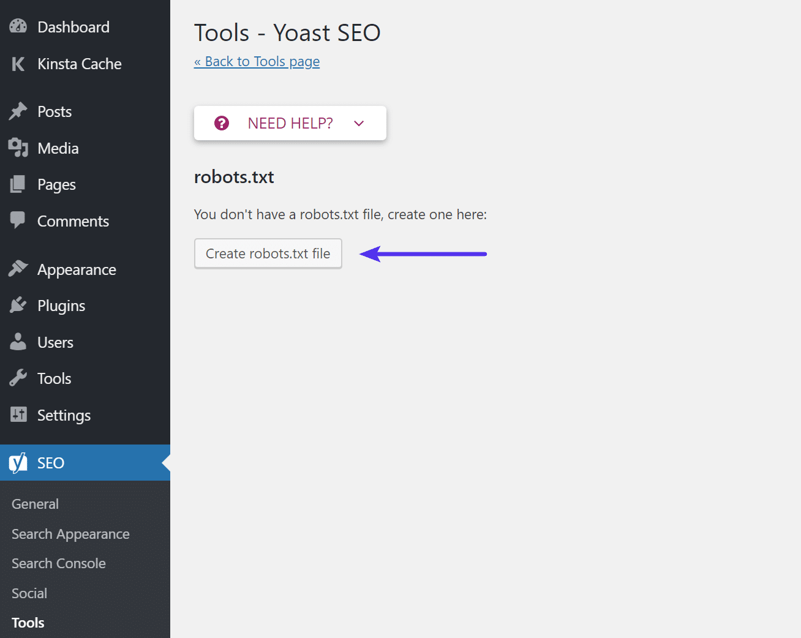Follow the Back to Tools page link
801x638 pixels.
(257, 61)
